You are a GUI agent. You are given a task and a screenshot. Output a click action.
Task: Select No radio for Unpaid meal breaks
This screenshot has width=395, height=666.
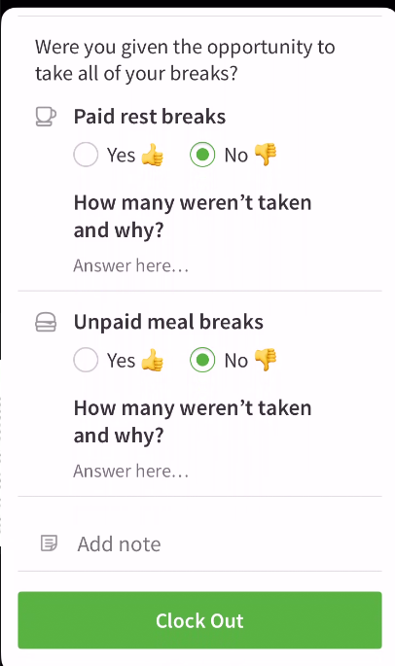tap(202, 360)
